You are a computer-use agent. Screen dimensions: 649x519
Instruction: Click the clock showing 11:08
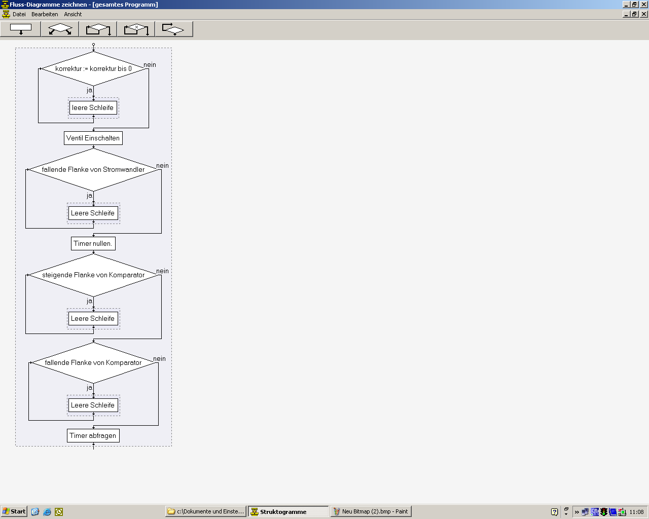(x=636, y=512)
